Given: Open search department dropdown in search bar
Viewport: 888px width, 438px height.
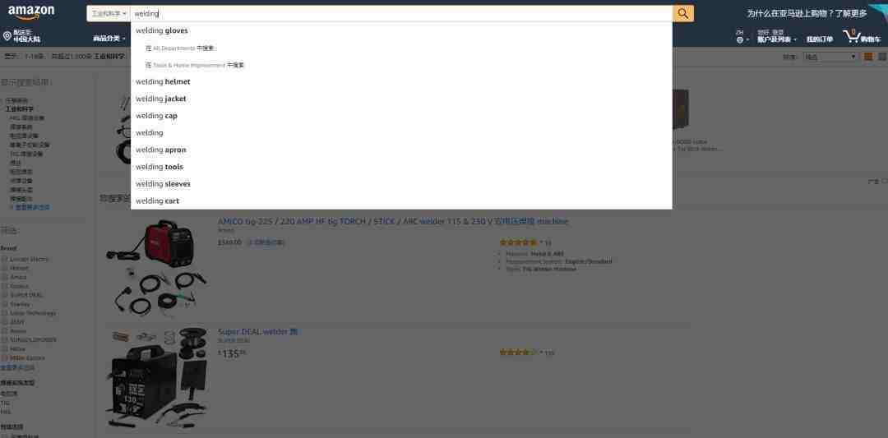Looking at the screenshot, I should pos(109,14).
